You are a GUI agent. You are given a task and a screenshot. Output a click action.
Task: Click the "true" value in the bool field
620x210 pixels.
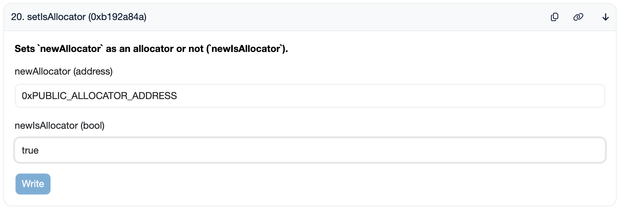point(30,150)
